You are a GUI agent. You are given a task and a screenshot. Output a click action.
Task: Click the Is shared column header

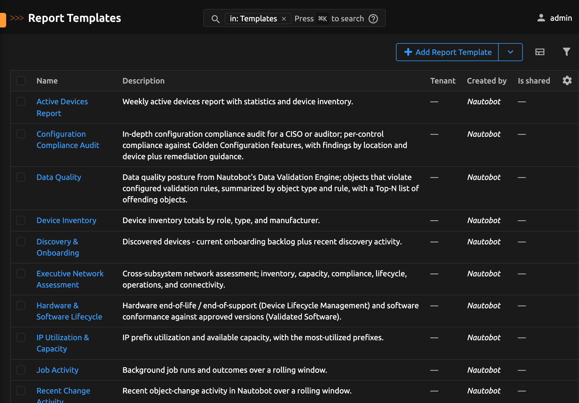point(534,81)
